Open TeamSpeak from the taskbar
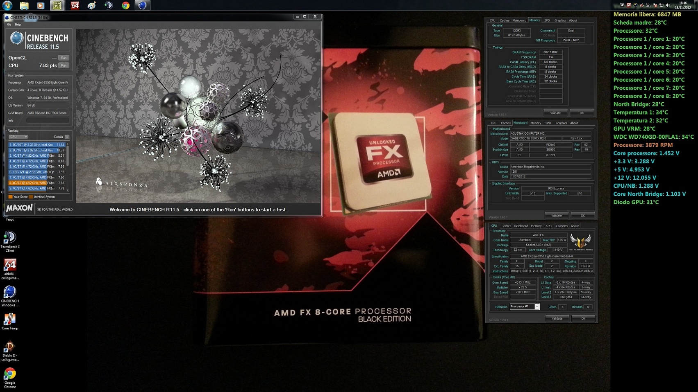The image size is (698, 392). 109,5
